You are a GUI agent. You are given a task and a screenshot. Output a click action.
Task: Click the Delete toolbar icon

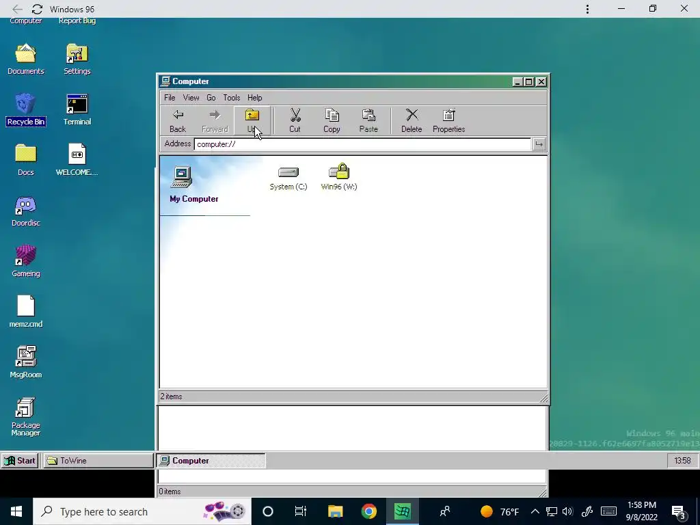pos(411,120)
